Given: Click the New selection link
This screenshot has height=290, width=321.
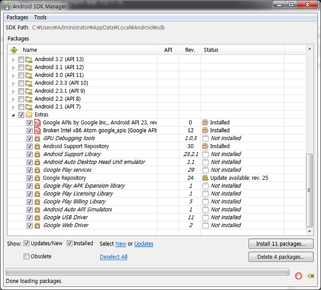Looking at the screenshot, I should click(x=121, y=244).
